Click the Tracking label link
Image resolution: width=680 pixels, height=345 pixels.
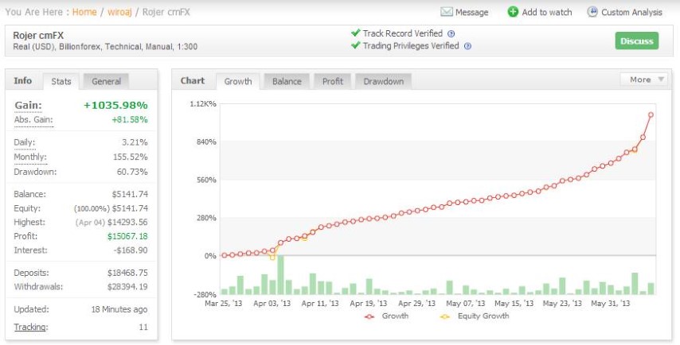[x=31, y=327]
